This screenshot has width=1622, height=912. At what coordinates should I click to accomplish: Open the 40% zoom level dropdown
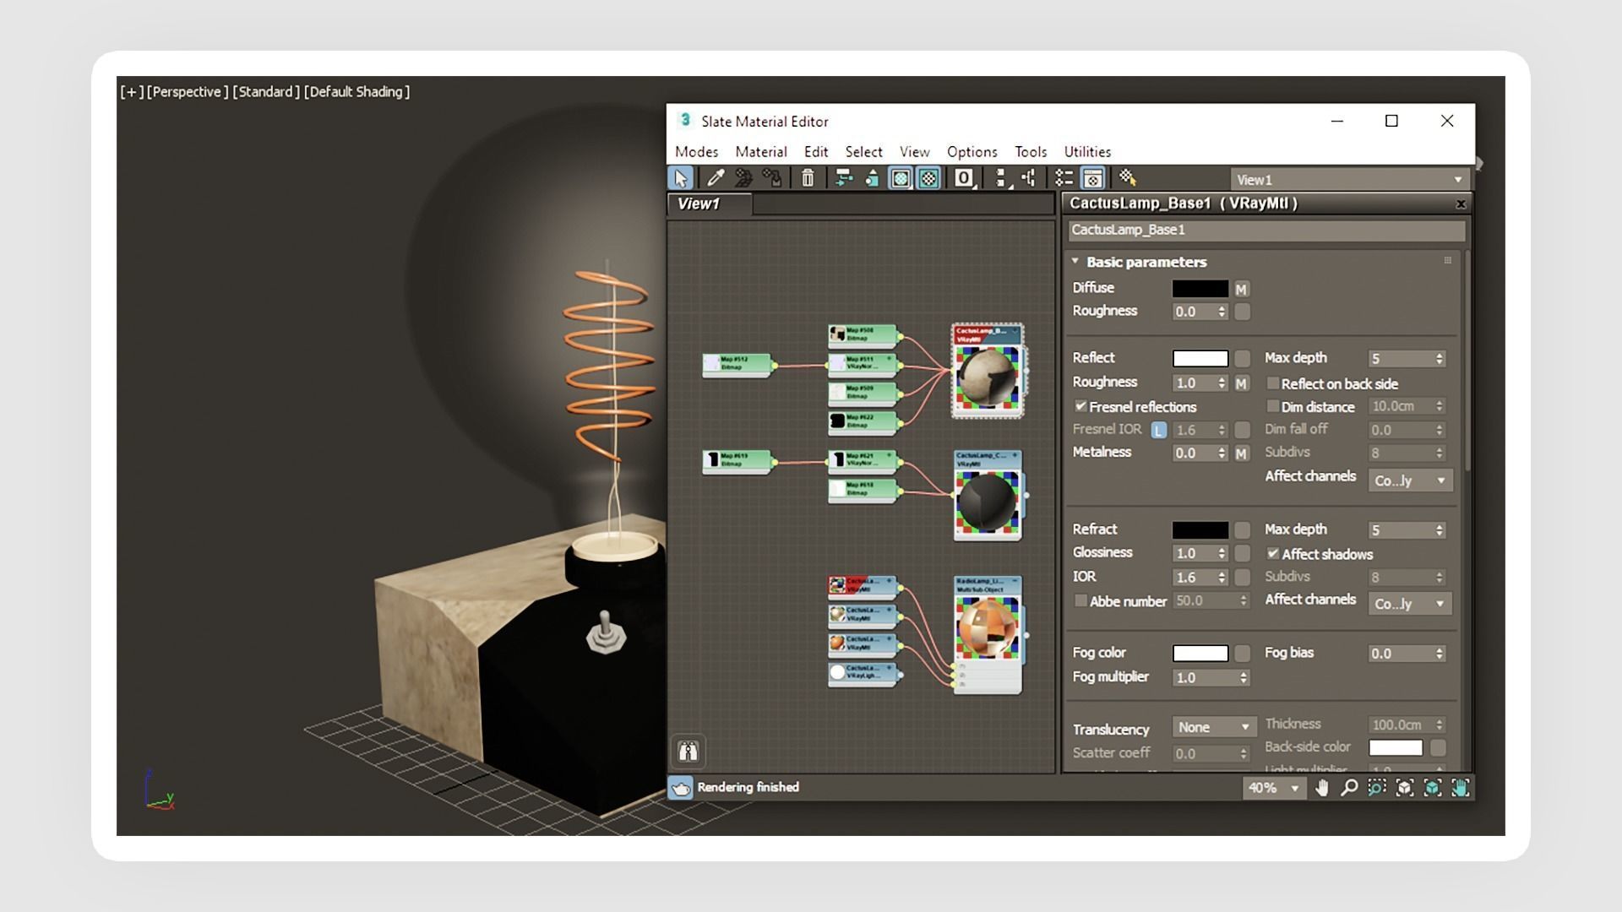1275,788
